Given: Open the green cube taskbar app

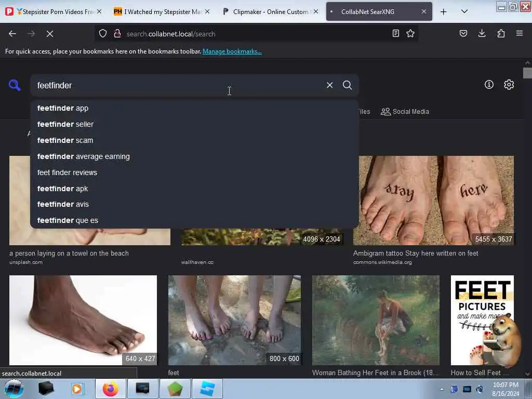Looking at the screenshot, I should (x=175, y=389).
